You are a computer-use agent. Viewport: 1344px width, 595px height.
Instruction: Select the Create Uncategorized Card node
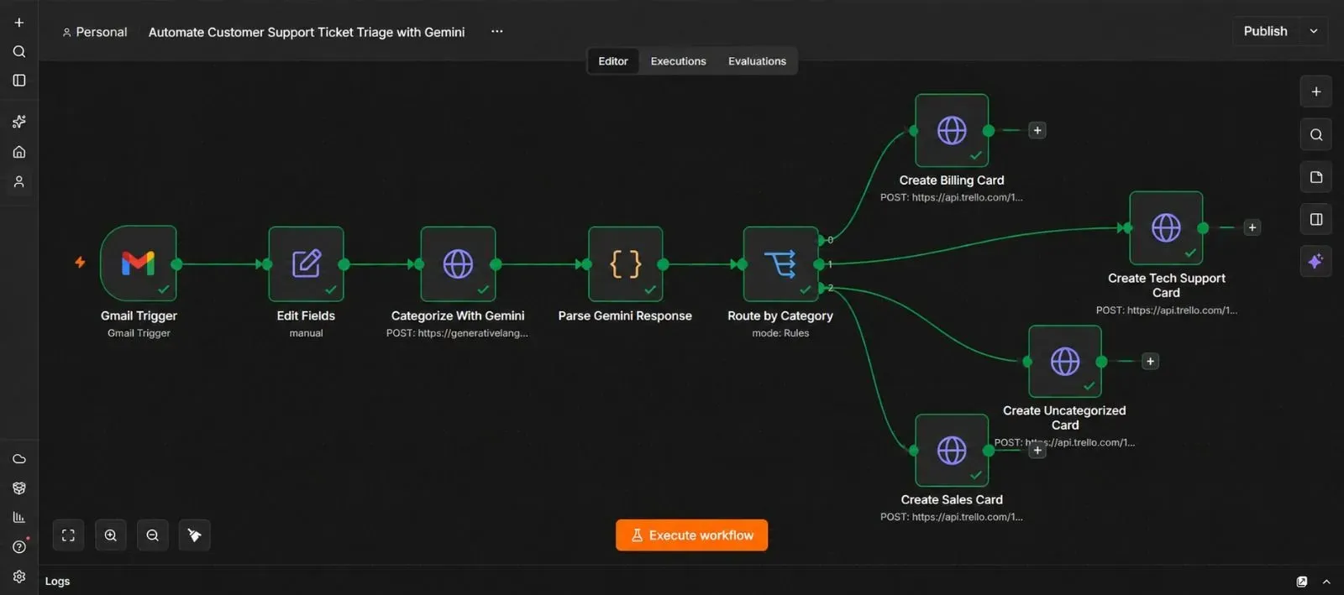(x=1064, y=361)
